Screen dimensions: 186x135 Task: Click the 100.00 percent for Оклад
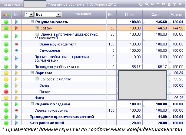click(178, 85)
